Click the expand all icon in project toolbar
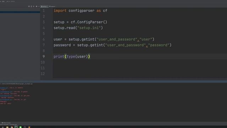 [x=31, y=6]
